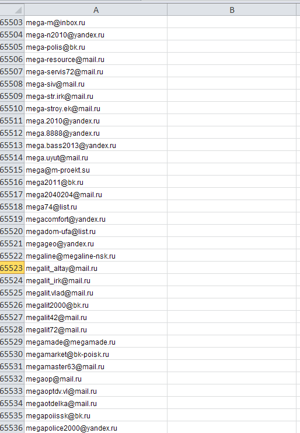This screenshot has height=433, width=300.
Task: Click cell mega2011@bk.ru
Action: coord(96,182)
